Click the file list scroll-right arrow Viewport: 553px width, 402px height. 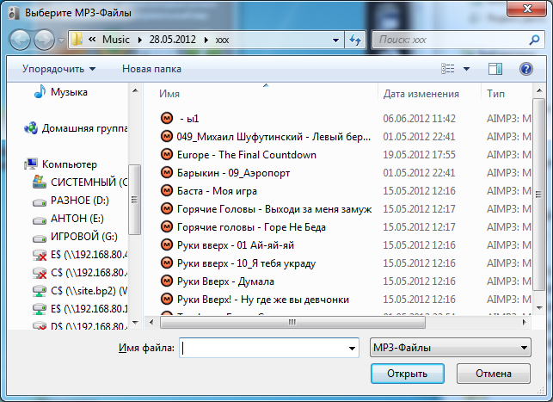tap(524, 322)
